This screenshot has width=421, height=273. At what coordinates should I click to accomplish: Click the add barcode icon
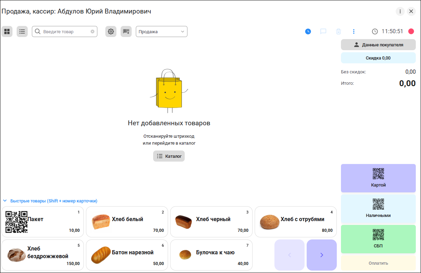[126, 31]
